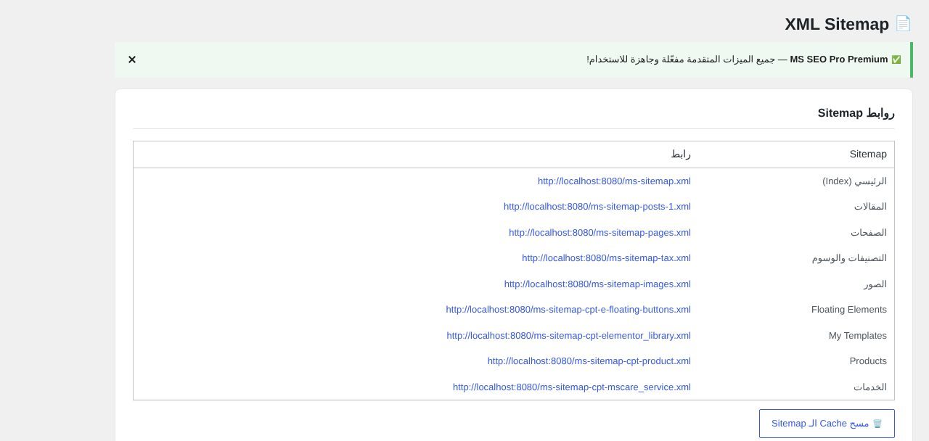Click the MS SEO Pro Premium bold text
Screen dimensions: 929x441
[839, 59]
